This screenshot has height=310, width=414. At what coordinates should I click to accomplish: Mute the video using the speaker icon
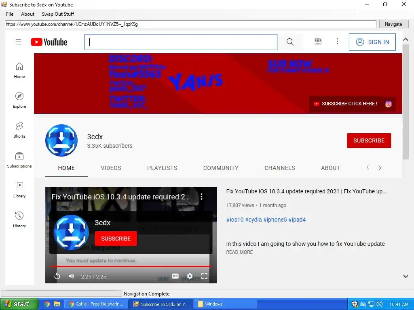coord(71,276)
